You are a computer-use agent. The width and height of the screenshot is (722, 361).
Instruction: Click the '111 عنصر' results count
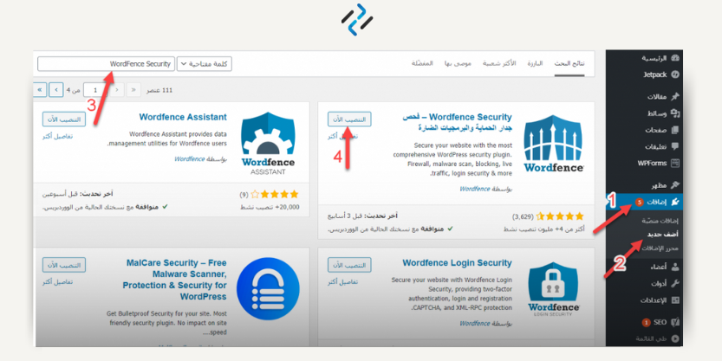coord(159,90)
